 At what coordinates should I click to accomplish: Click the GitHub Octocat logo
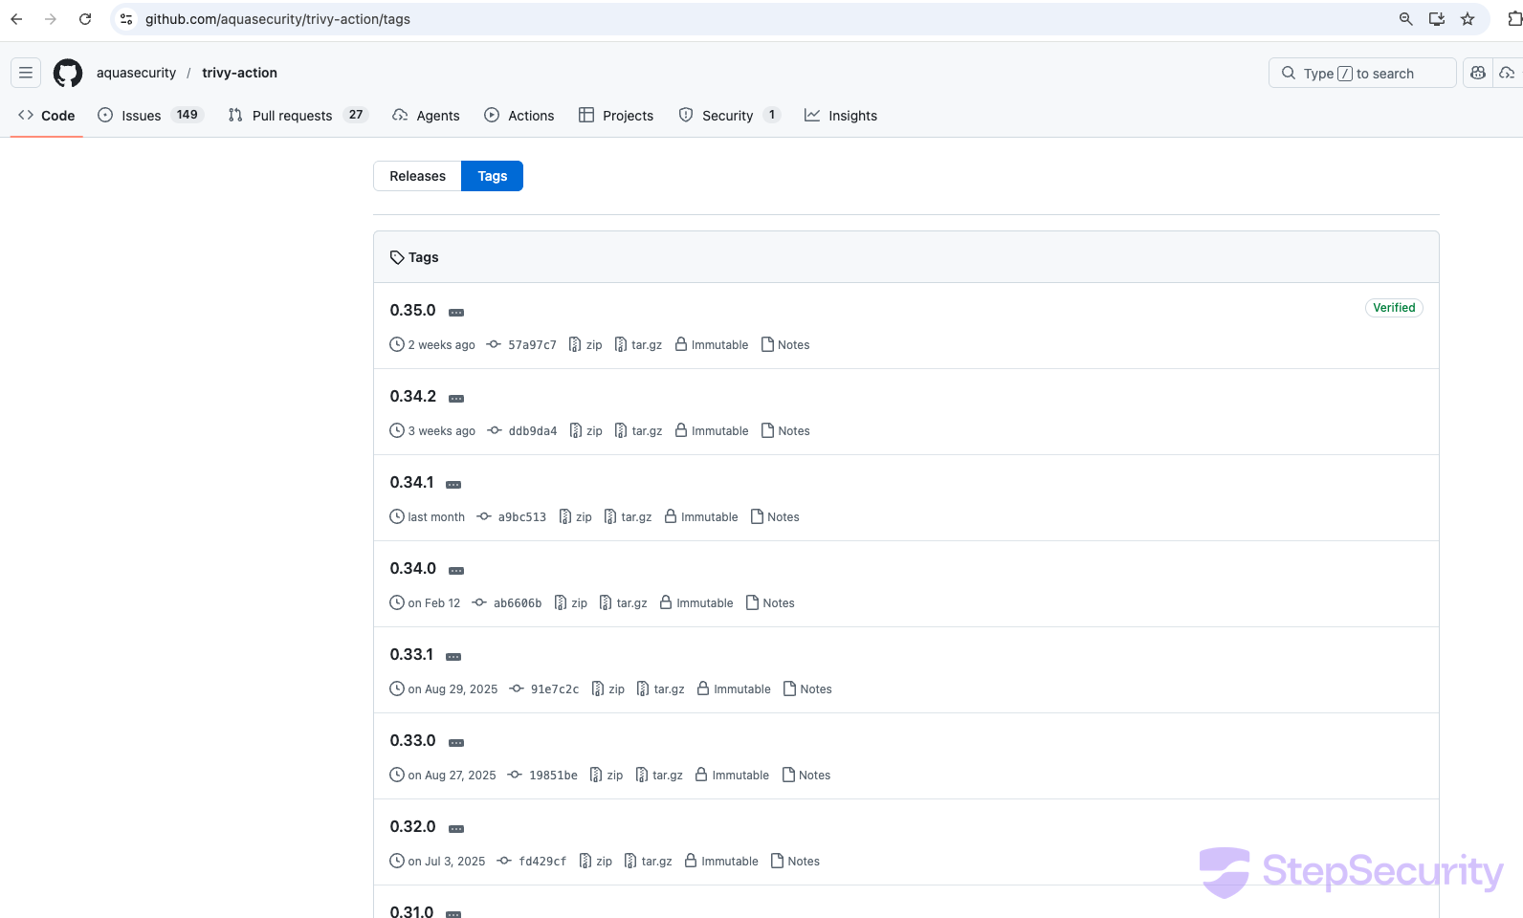68,73
